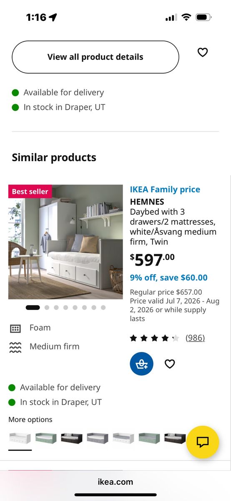The height and width of the screenshot is (501, 231).
Task: Jump to last image carousel dot
Action: 103,308
